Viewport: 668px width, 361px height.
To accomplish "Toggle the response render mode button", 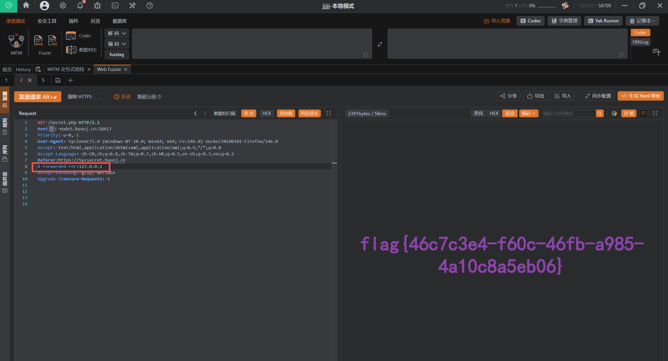I will pos(510,113).
